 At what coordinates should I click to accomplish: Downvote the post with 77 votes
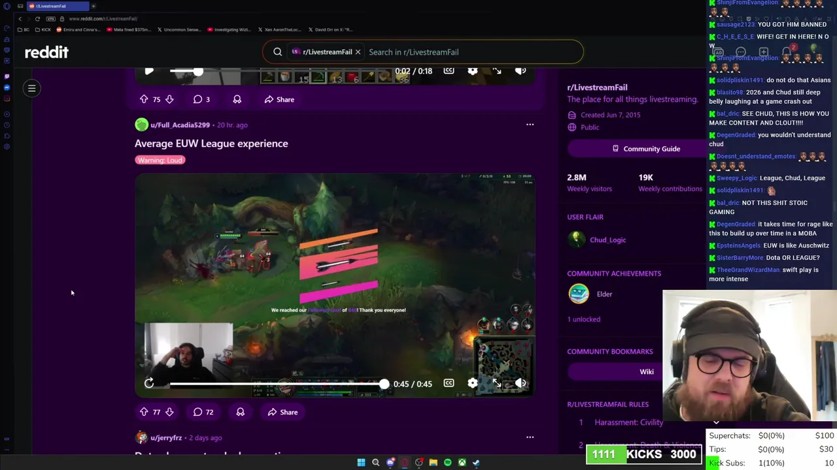pos(169,412)
